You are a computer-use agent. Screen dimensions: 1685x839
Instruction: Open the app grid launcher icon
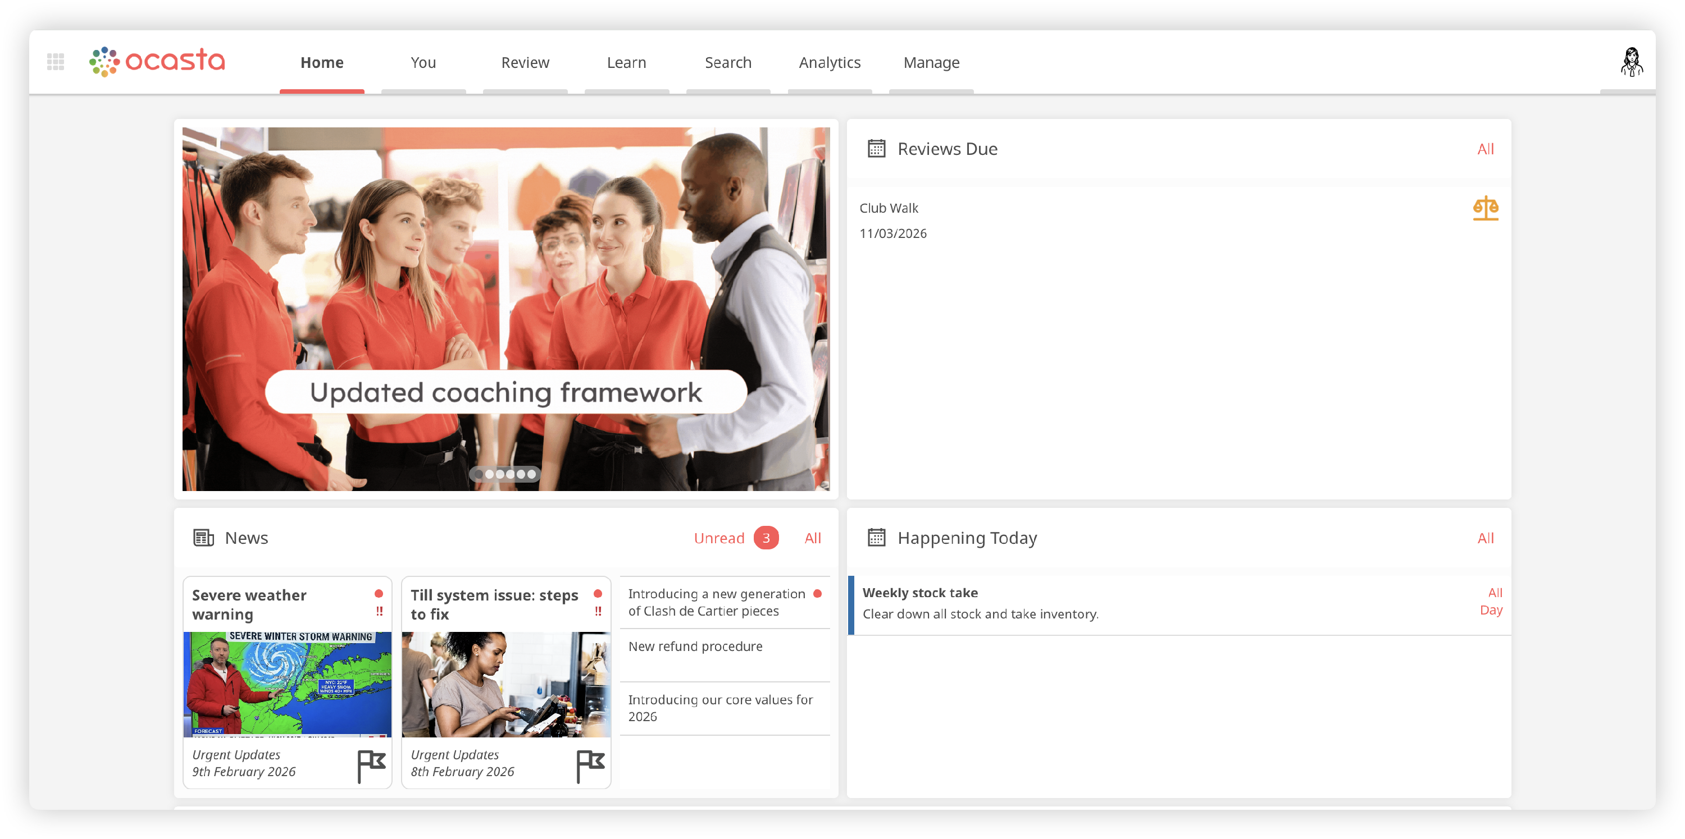[56, 62]
